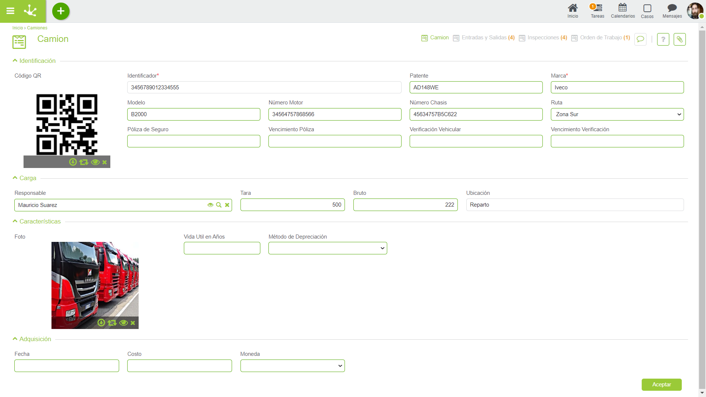The height and width of the screenshot is (397, 706).
Task: Focus the Bruto field with 222
Action: [x=405, y=205]
